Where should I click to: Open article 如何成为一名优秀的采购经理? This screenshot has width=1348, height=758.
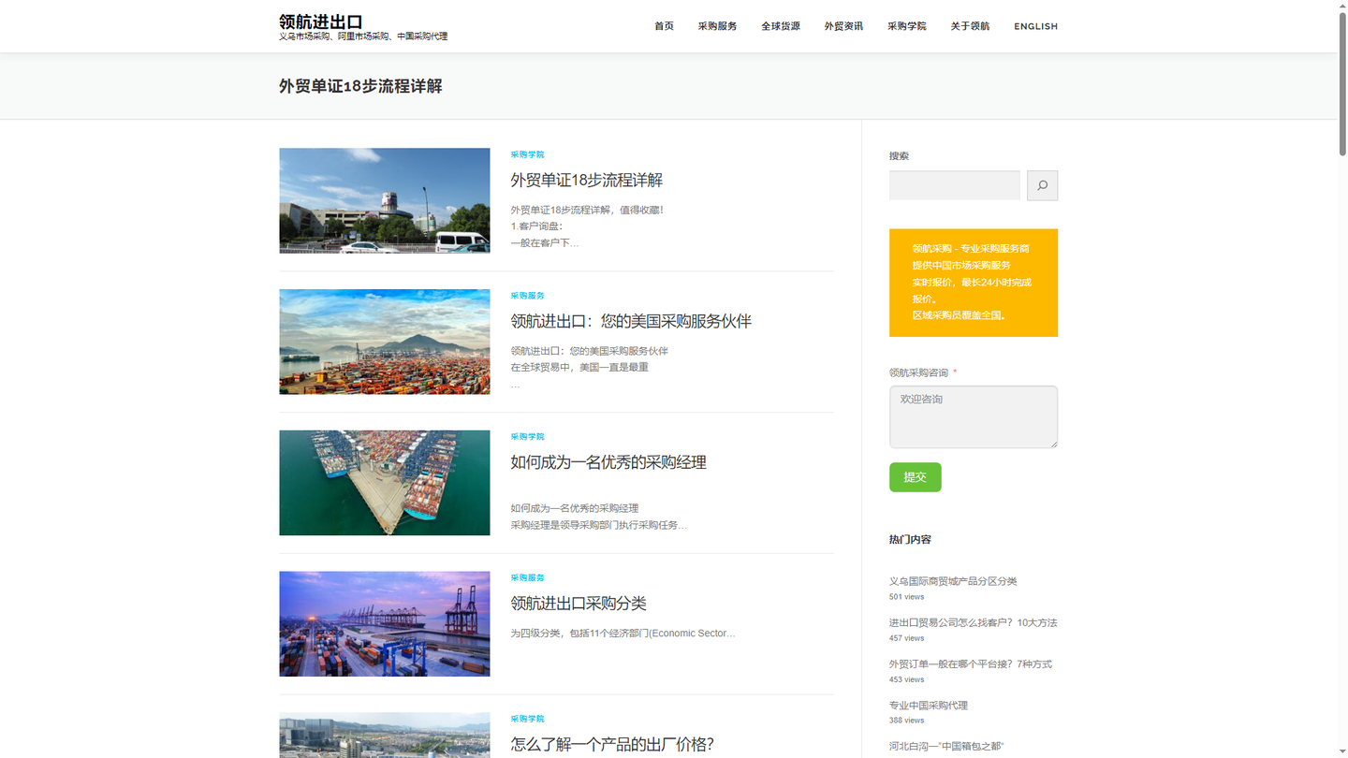pyautogui.click(x=608, y=462)
